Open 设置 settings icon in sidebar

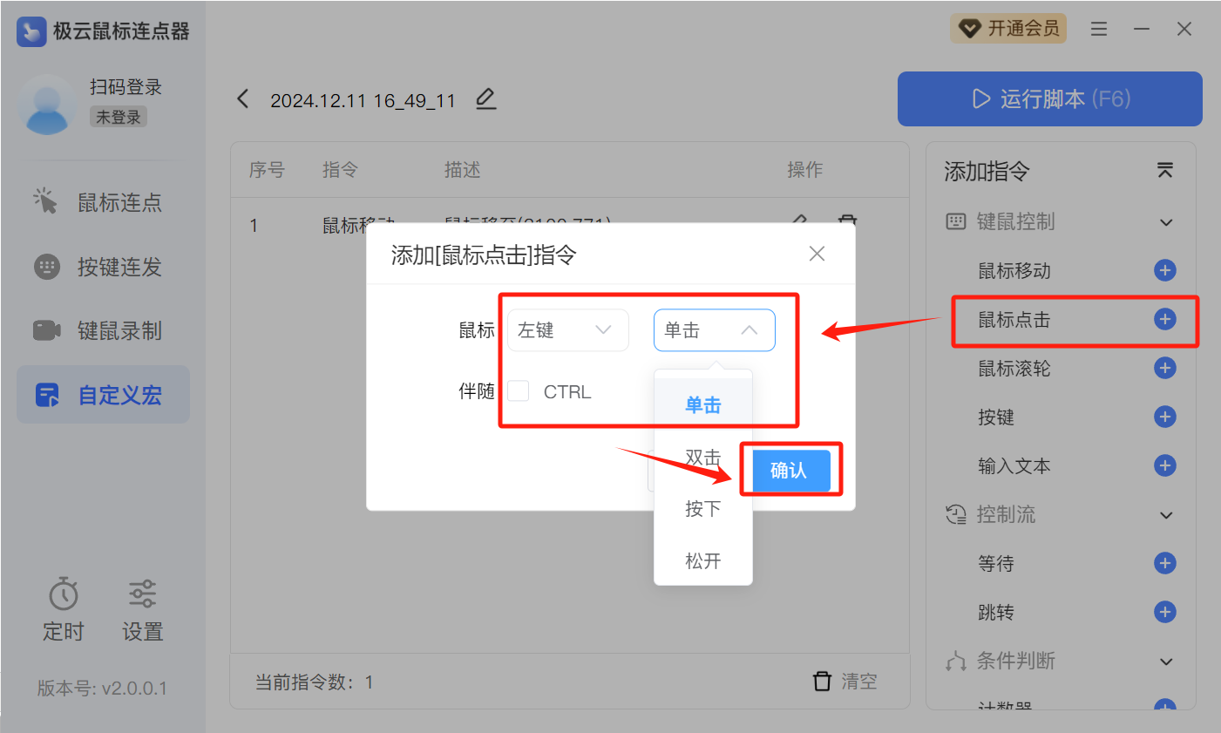[x=142, y=594]
